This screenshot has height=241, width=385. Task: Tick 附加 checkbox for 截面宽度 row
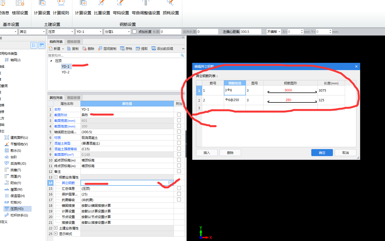tap(179, 120)
